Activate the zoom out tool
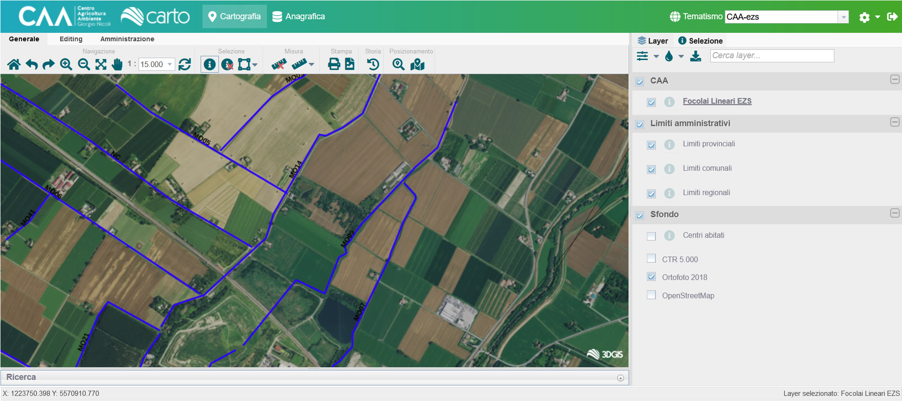This screenshot has width=902, height=401. pos(84,64)
